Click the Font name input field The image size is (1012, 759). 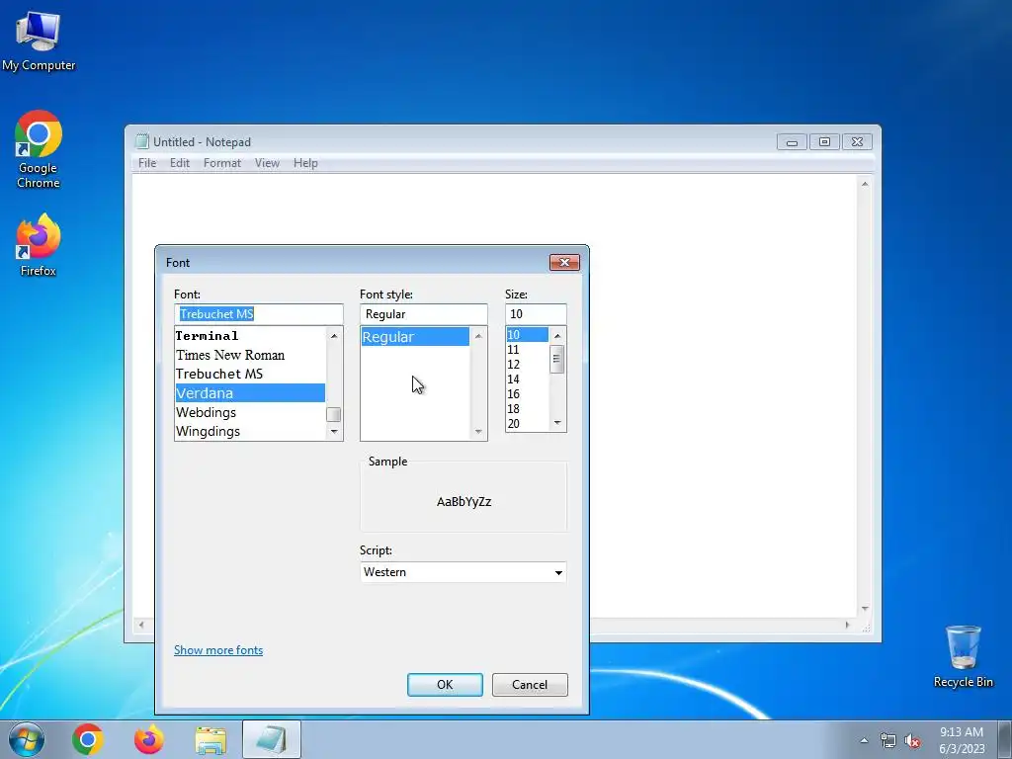pyautogui.click(x=258, y=314)
